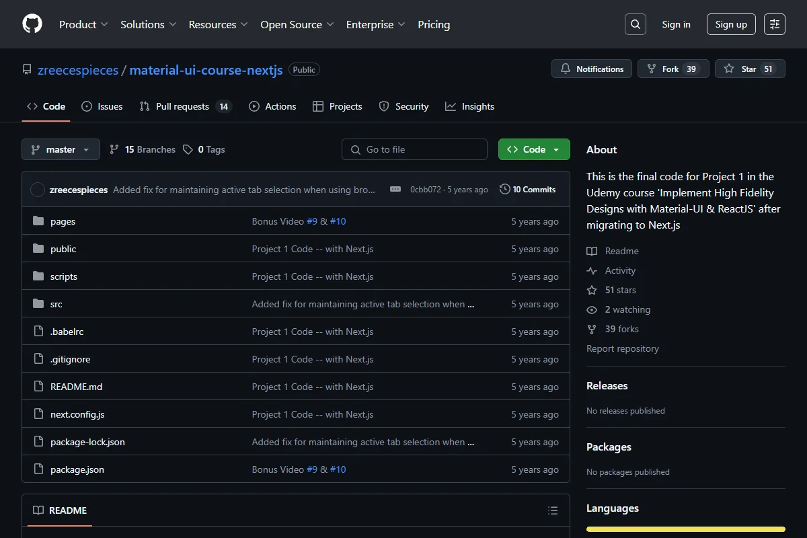This screenshot has width=807, height=538.
Task: Click the src folder icon
Action: tap(38, 304)
